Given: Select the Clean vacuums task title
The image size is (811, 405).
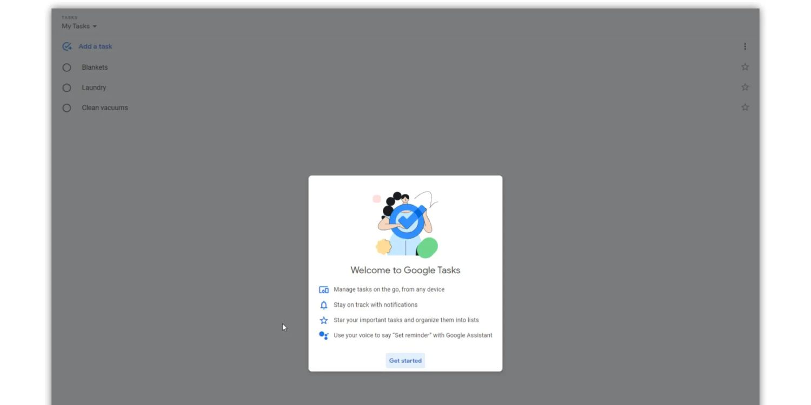Looking at the screenshot, I should [x=105, y=108].
